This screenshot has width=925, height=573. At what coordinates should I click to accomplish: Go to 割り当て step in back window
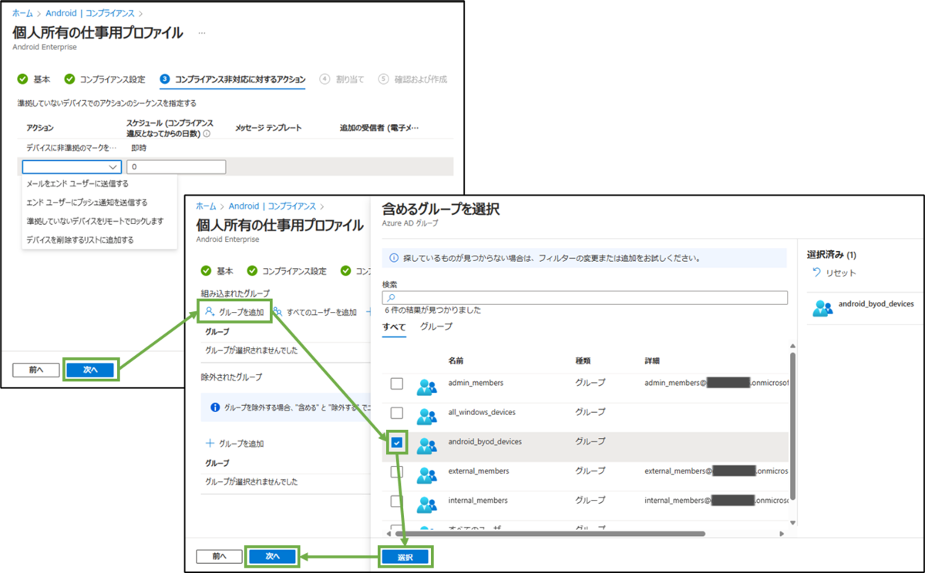tap(342, 79)
